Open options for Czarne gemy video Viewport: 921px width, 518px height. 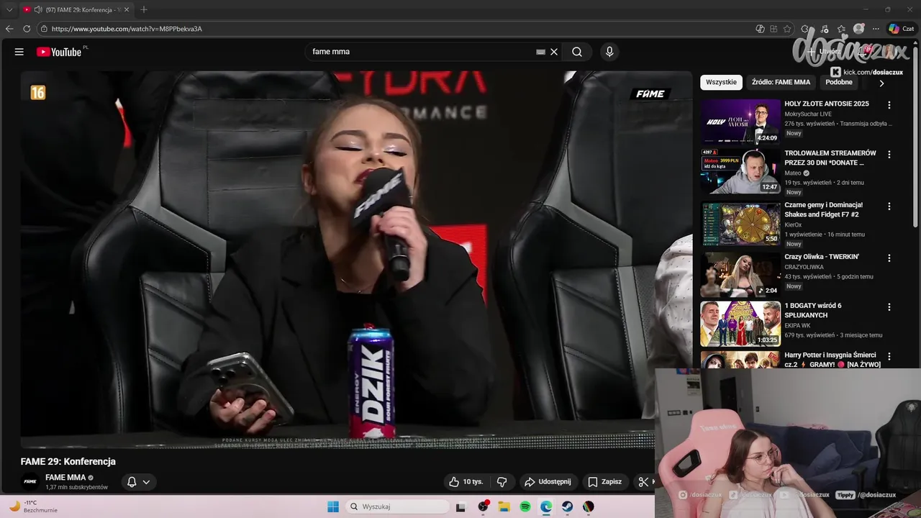(889, 206)
